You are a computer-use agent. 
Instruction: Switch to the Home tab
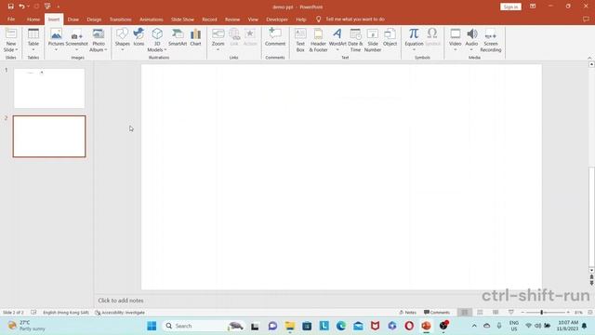[x=33, y=19]
